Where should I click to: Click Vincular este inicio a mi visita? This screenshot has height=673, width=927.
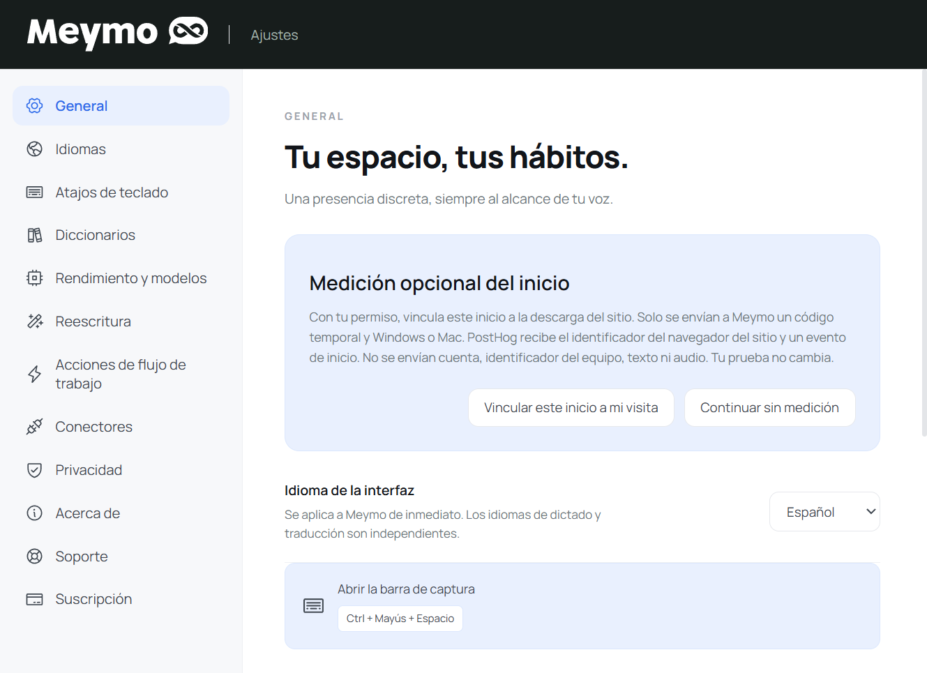click(571, 408)
